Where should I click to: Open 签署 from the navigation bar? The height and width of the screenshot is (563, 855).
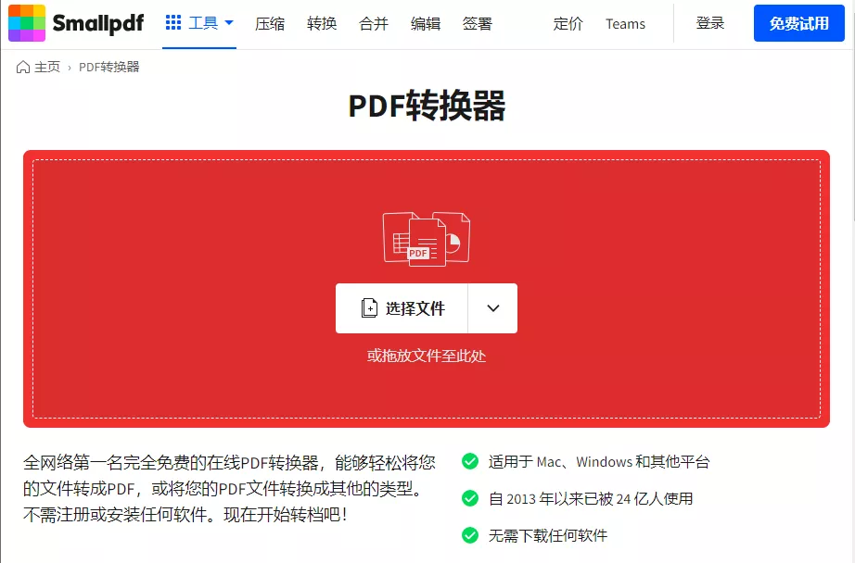pyautogui.click(x=478, y=24)
